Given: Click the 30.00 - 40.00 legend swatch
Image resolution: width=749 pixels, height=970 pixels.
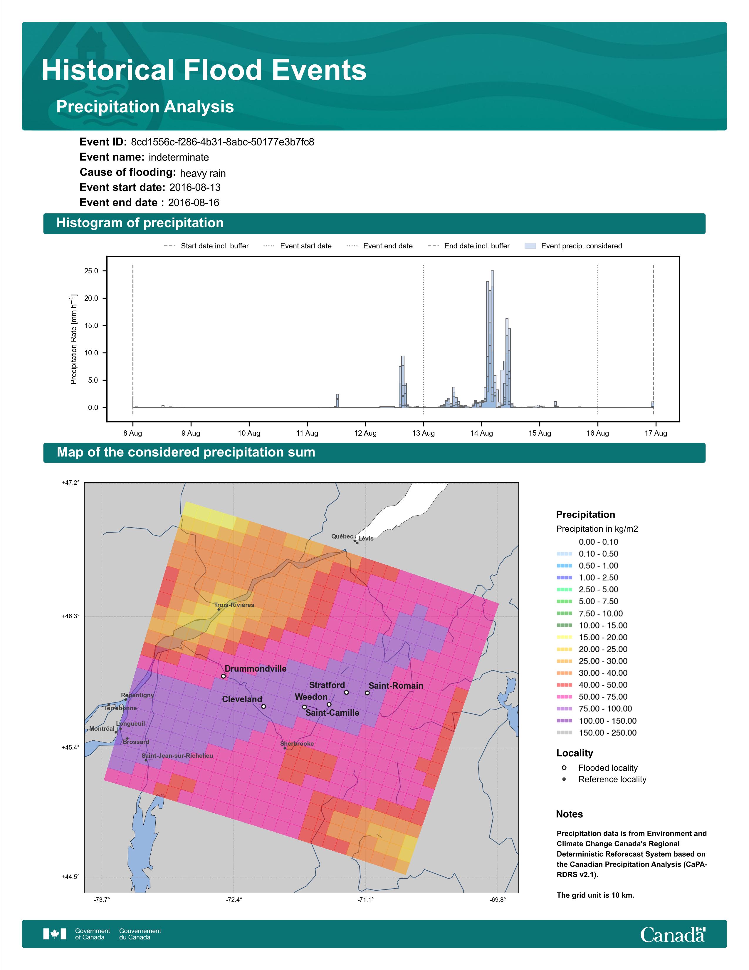Looking at the screenshot, I should pos(564,673).
